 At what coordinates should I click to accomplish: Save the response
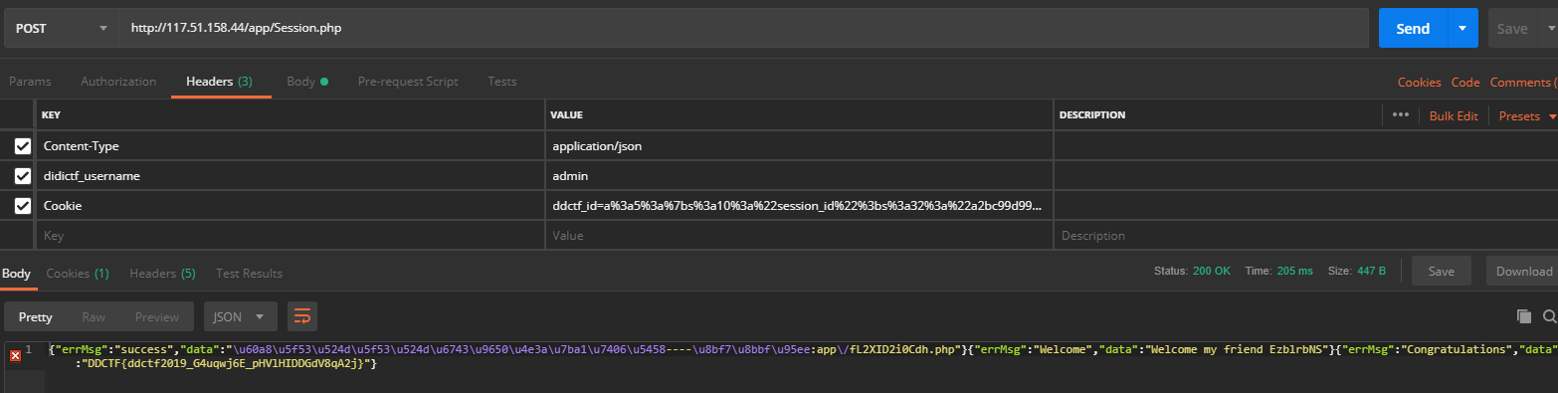click(1441, 271)
